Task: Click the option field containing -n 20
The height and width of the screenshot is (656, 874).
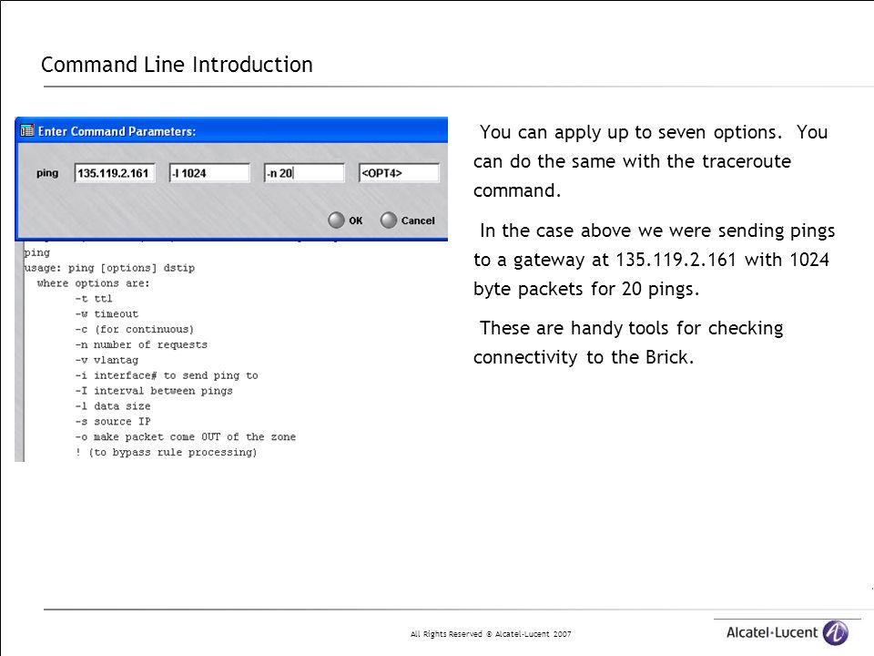Action: point(304,173)
